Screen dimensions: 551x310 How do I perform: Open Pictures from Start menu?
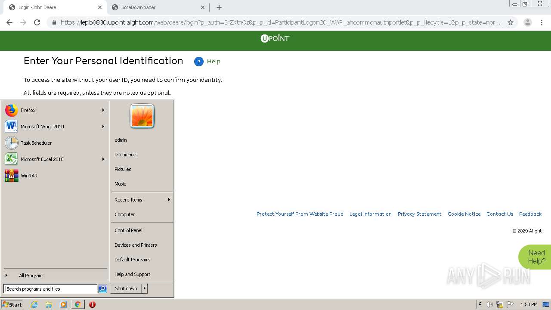[123, 169]
